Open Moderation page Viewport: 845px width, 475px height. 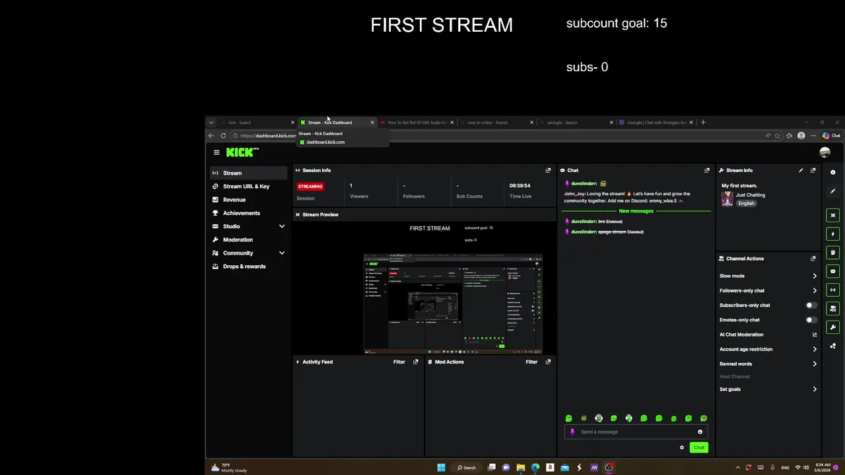pos(248,239)
